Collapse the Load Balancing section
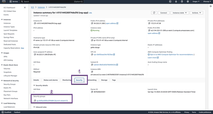 click(2, 103)
